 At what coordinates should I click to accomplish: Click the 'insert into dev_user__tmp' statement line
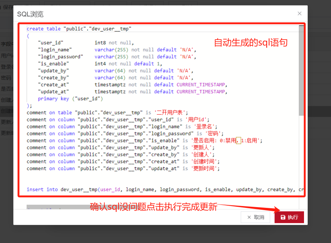[x=165, y=189]
